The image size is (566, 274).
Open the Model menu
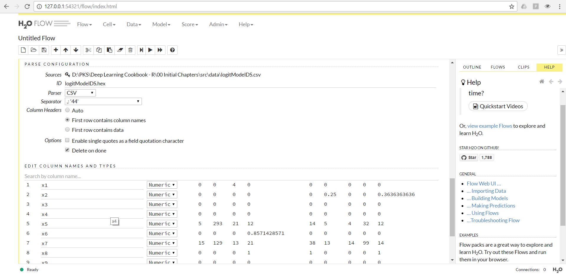(161, 24)
